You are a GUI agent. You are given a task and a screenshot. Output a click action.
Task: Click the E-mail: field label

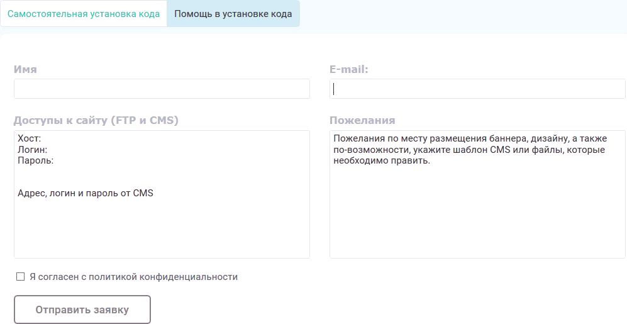[348, 69]
